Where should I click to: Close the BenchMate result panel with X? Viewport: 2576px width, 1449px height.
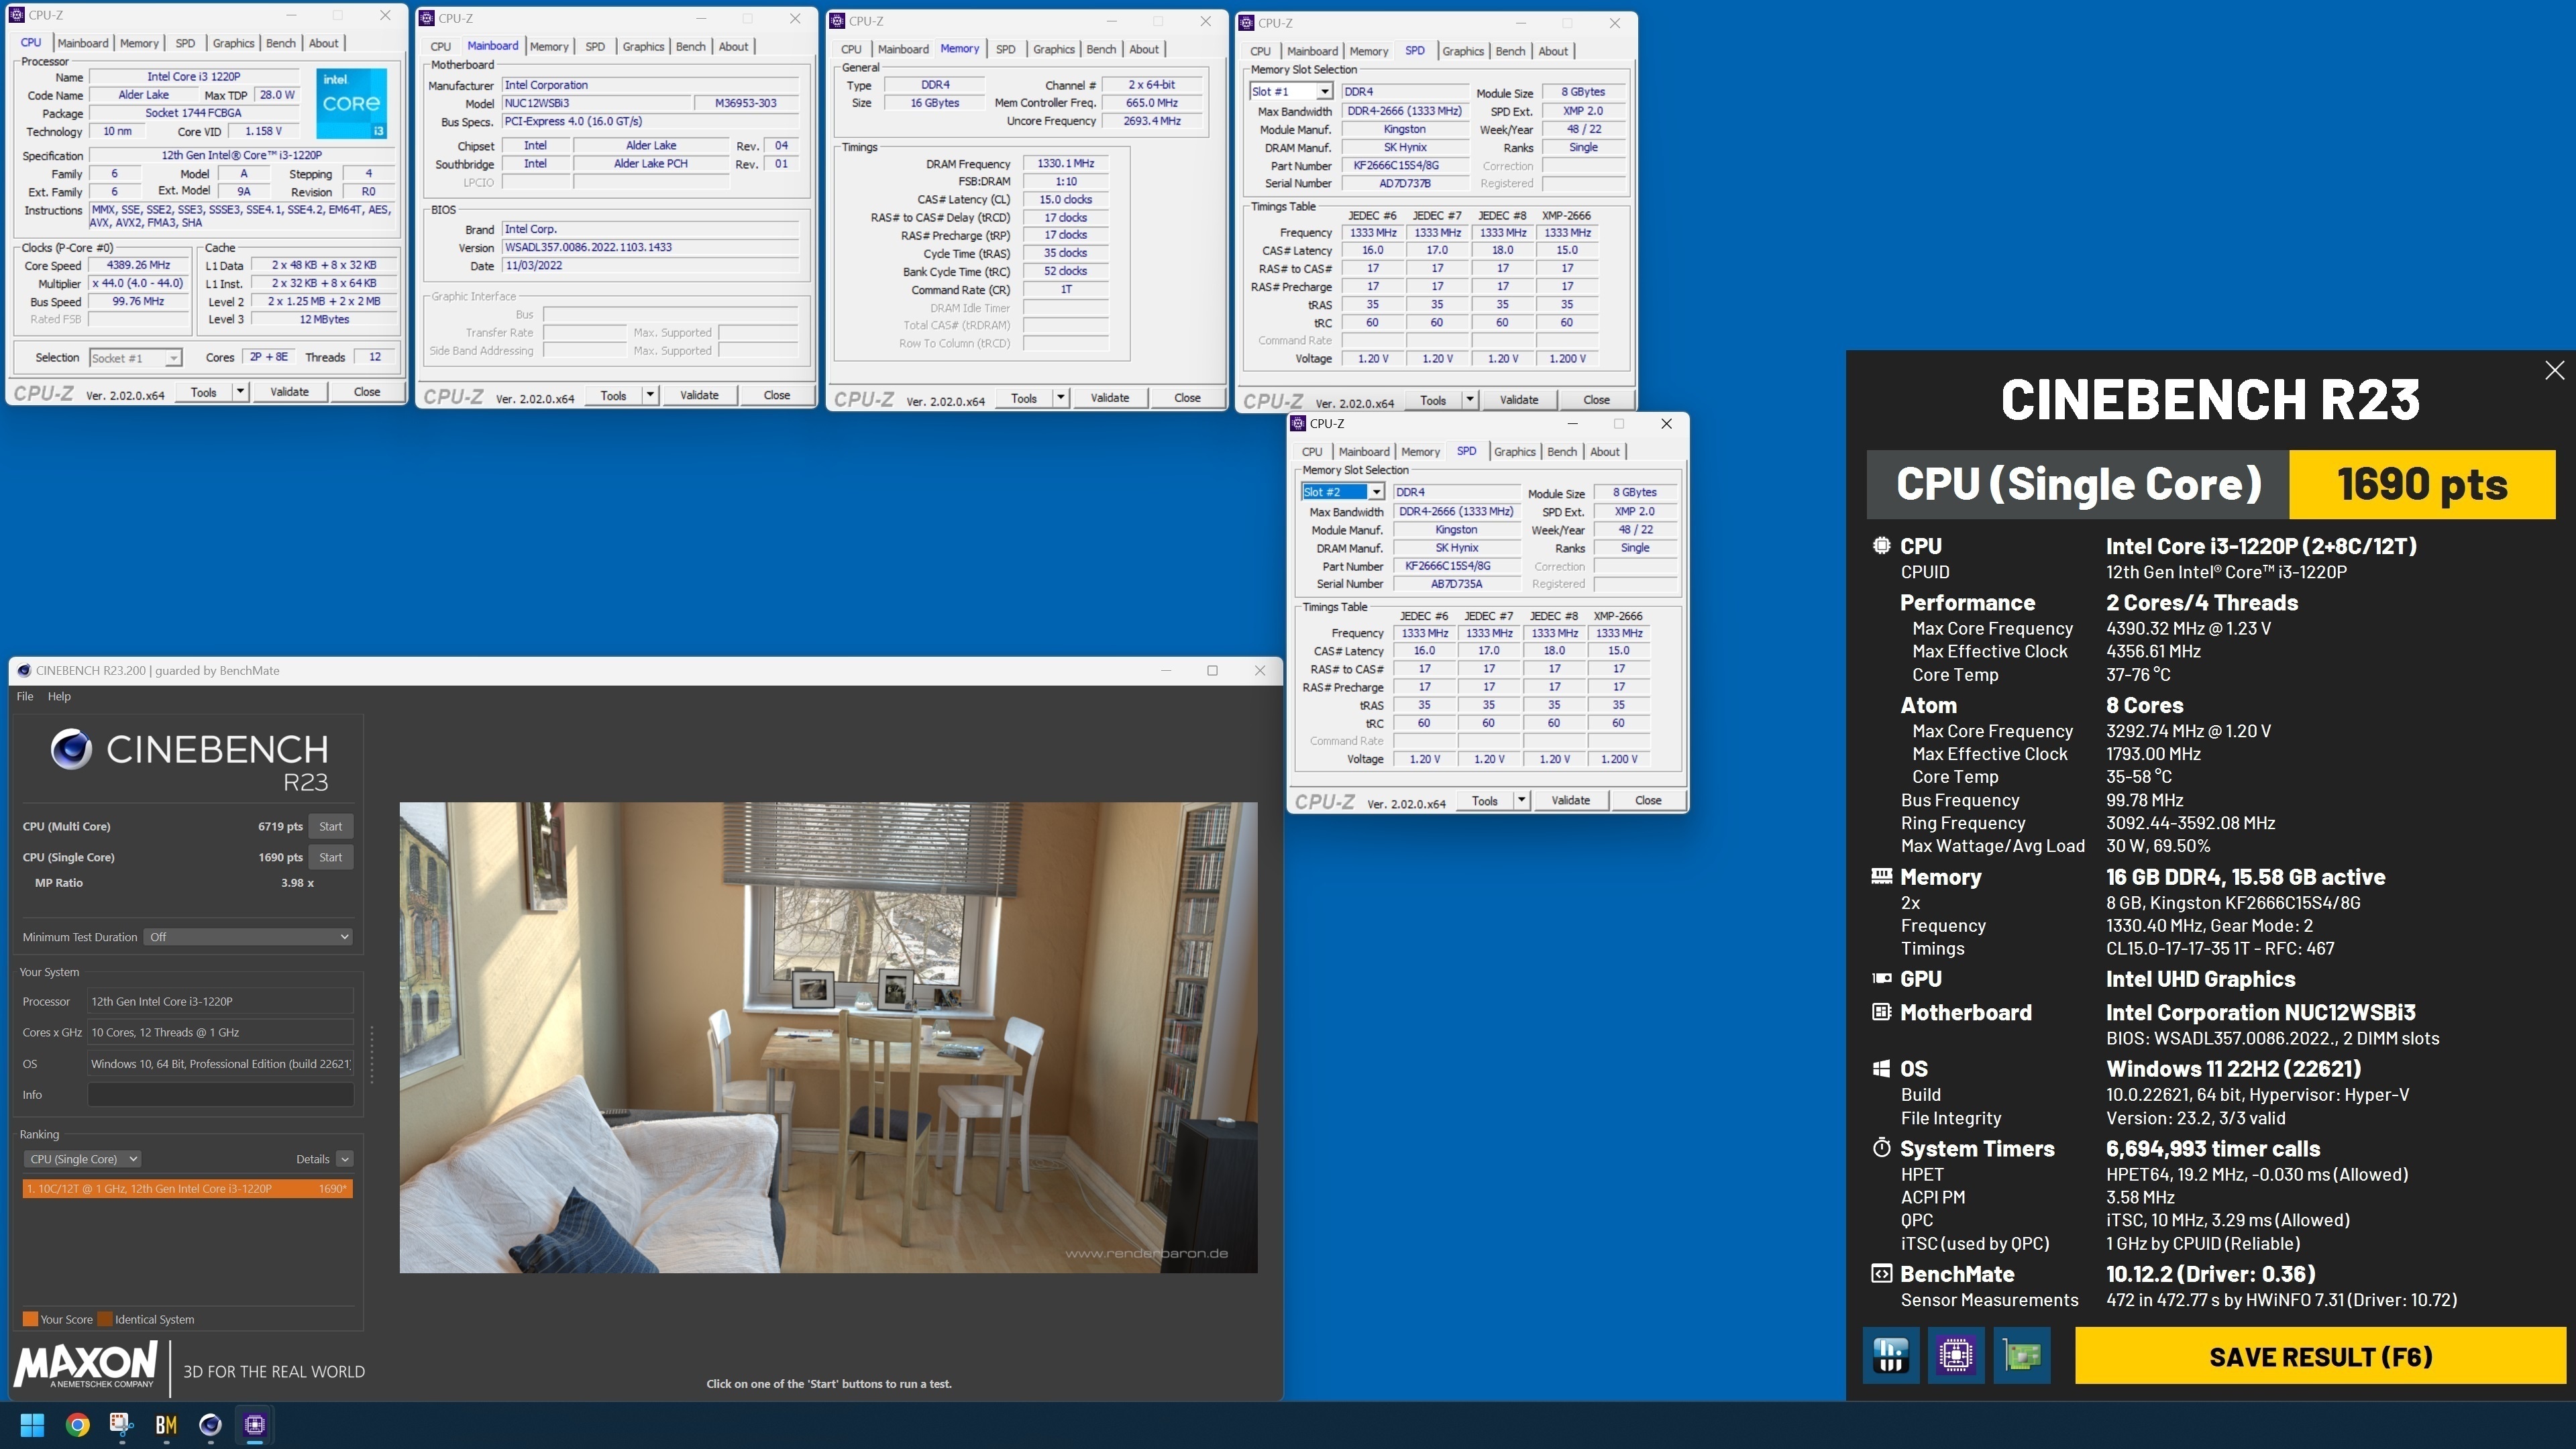point(2554,371)
